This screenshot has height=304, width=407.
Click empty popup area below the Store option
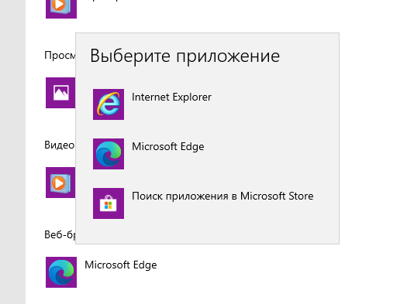click(x=207, y=232)
